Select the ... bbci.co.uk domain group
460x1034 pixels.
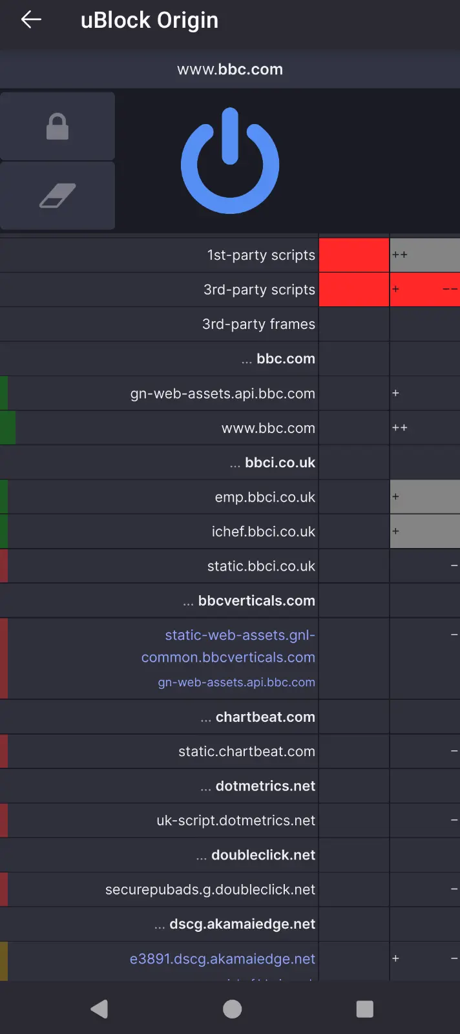[159, 463]
